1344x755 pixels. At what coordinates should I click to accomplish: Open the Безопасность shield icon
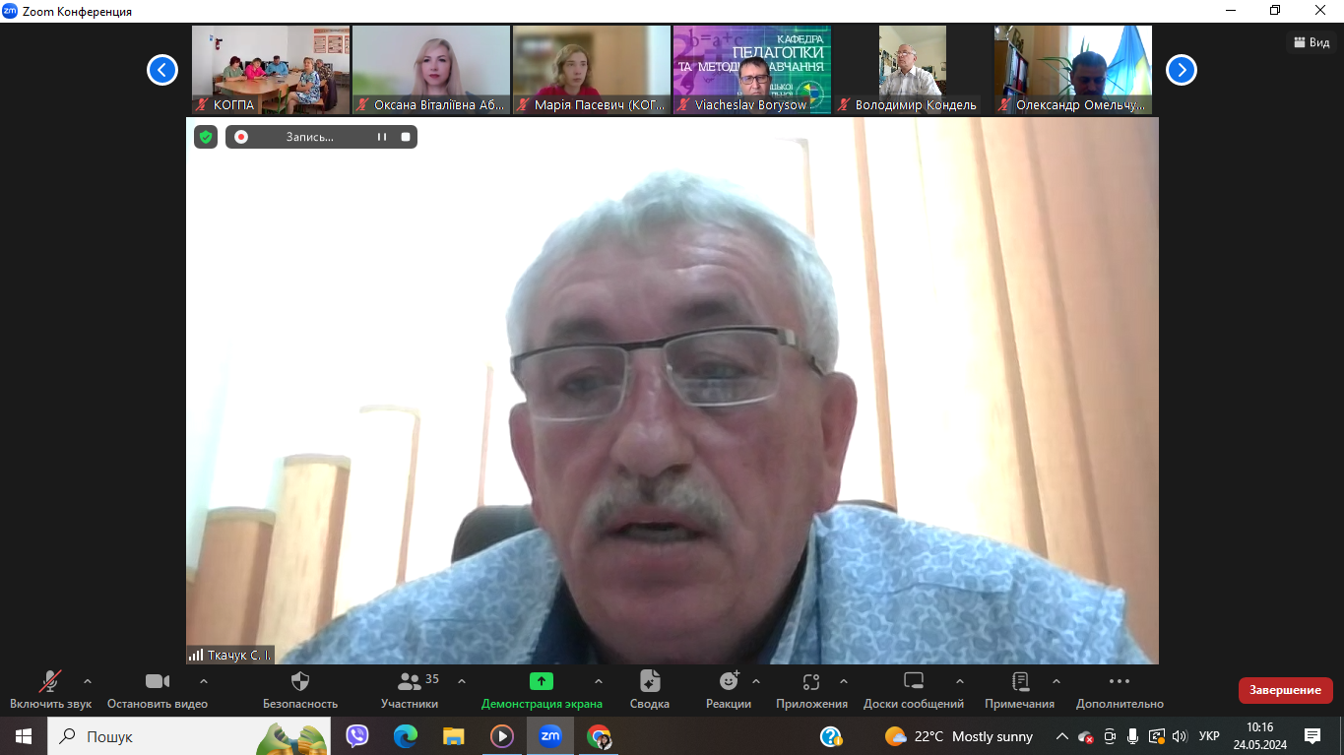coord(300,681)
